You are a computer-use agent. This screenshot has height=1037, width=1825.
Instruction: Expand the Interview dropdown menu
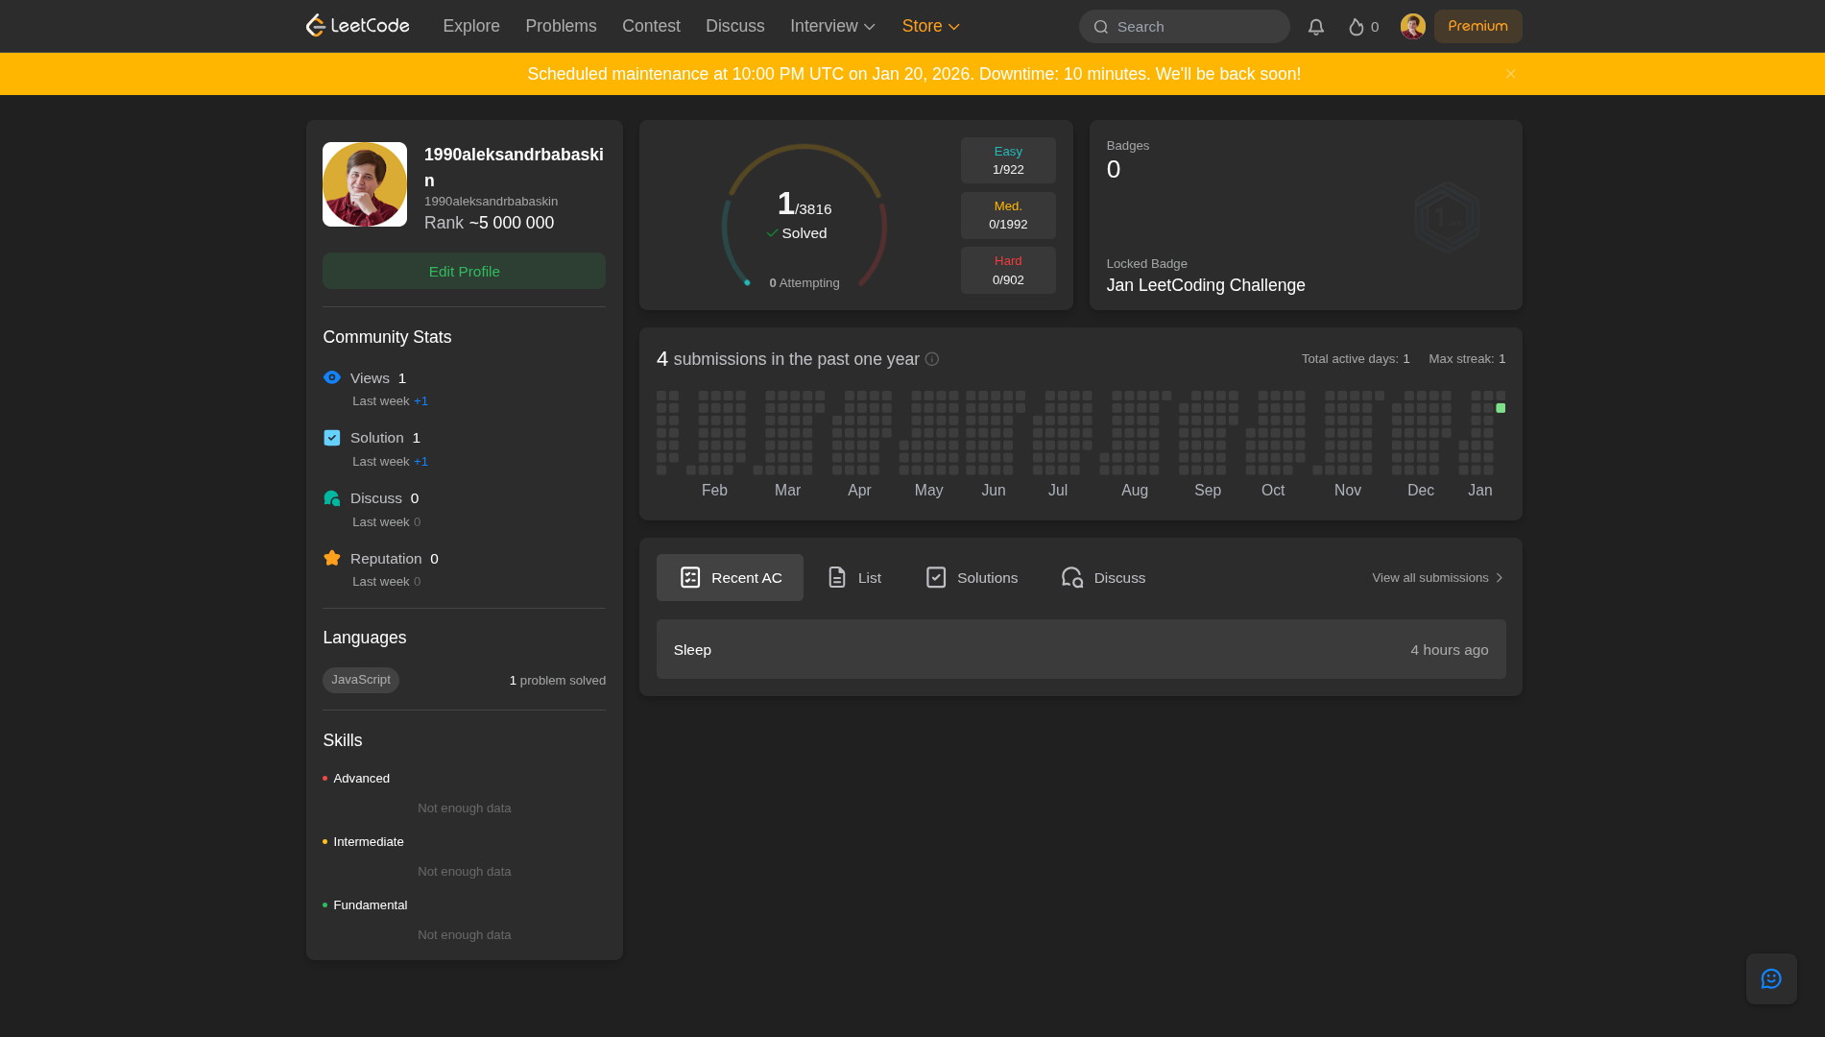pos(832,26)
